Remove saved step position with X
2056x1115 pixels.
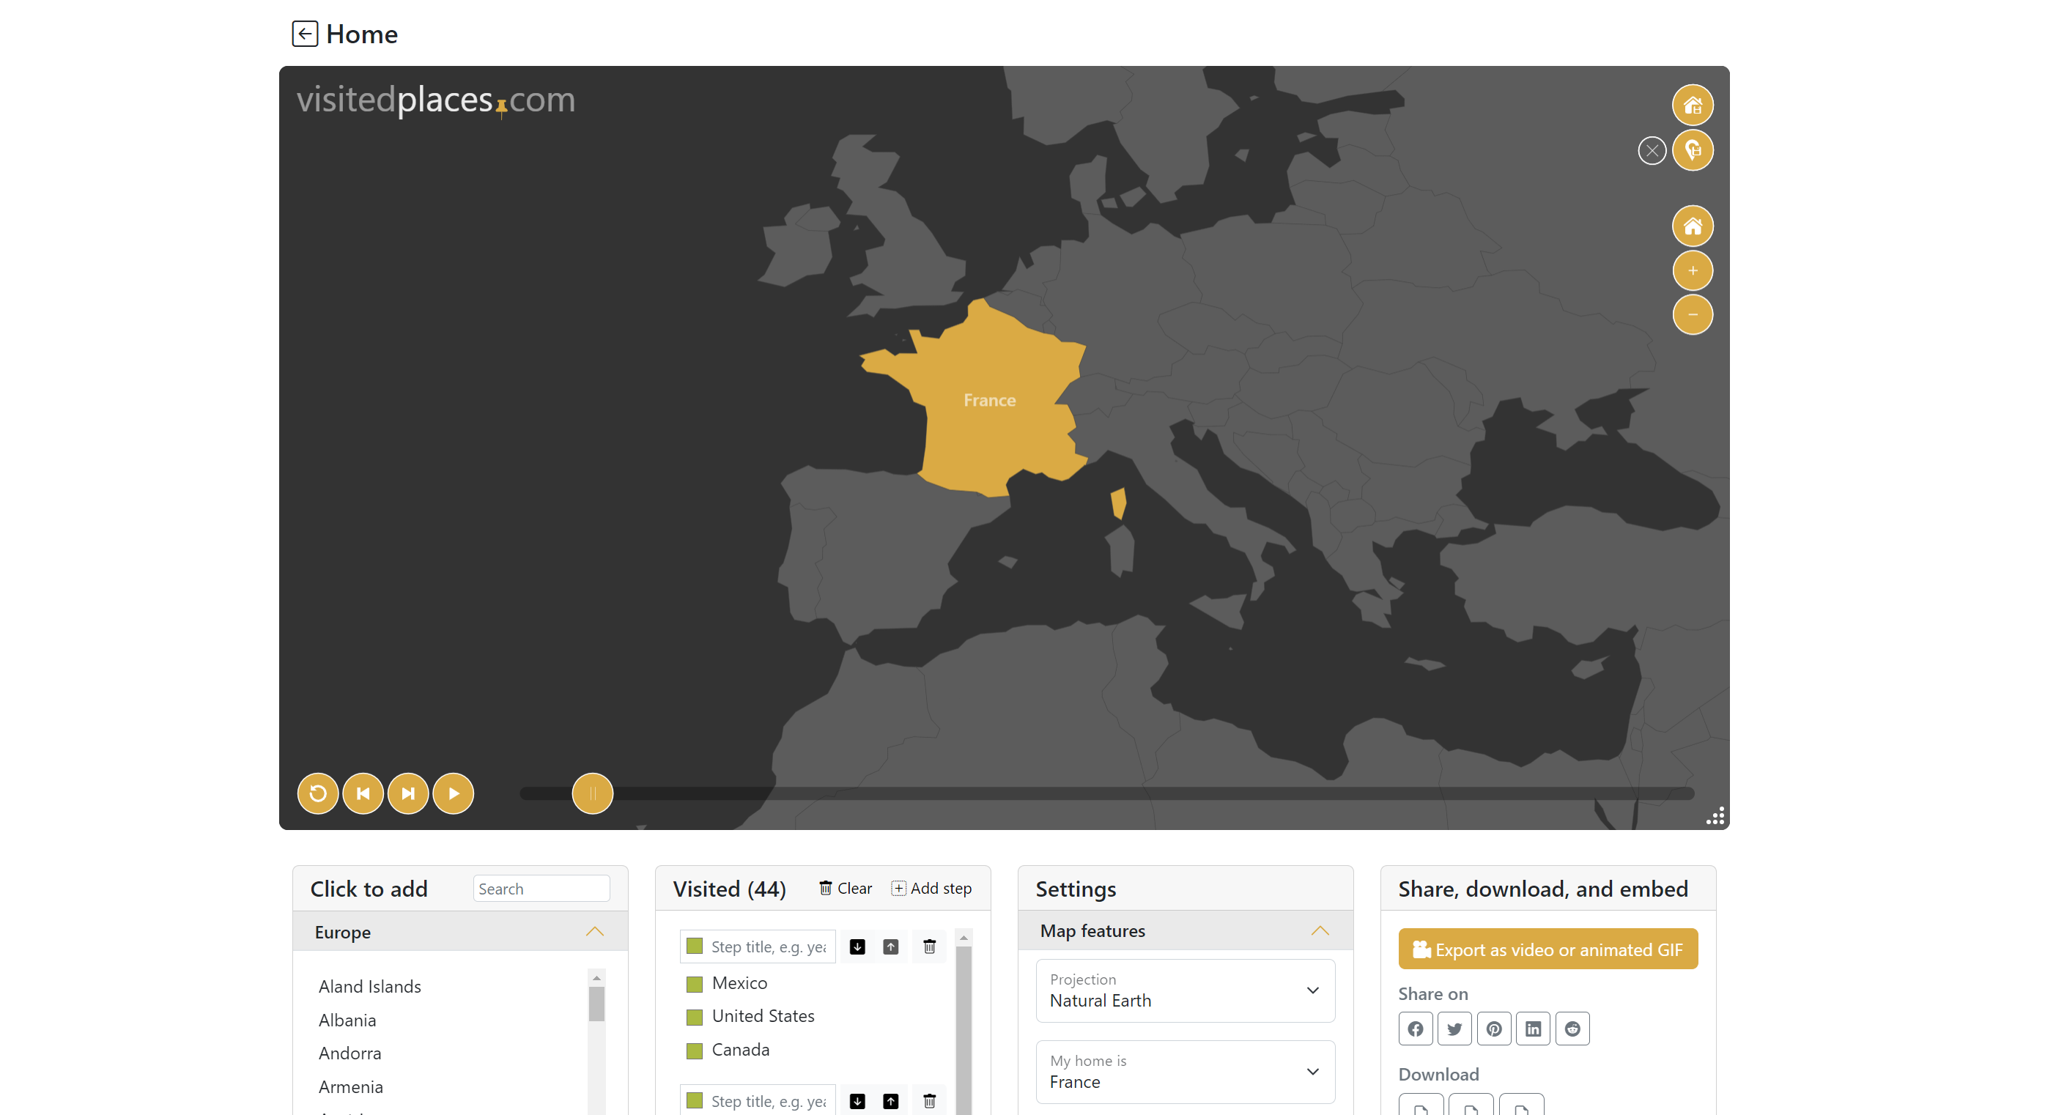[x=1652, y=150]
